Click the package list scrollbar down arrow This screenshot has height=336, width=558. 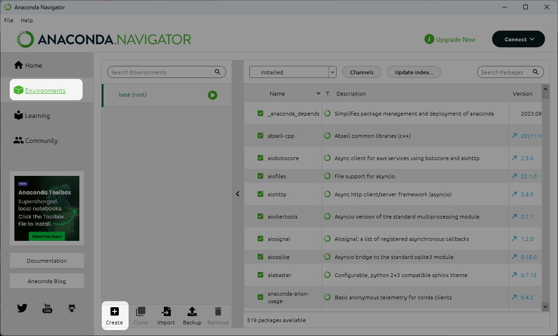[x=545, y=306]
